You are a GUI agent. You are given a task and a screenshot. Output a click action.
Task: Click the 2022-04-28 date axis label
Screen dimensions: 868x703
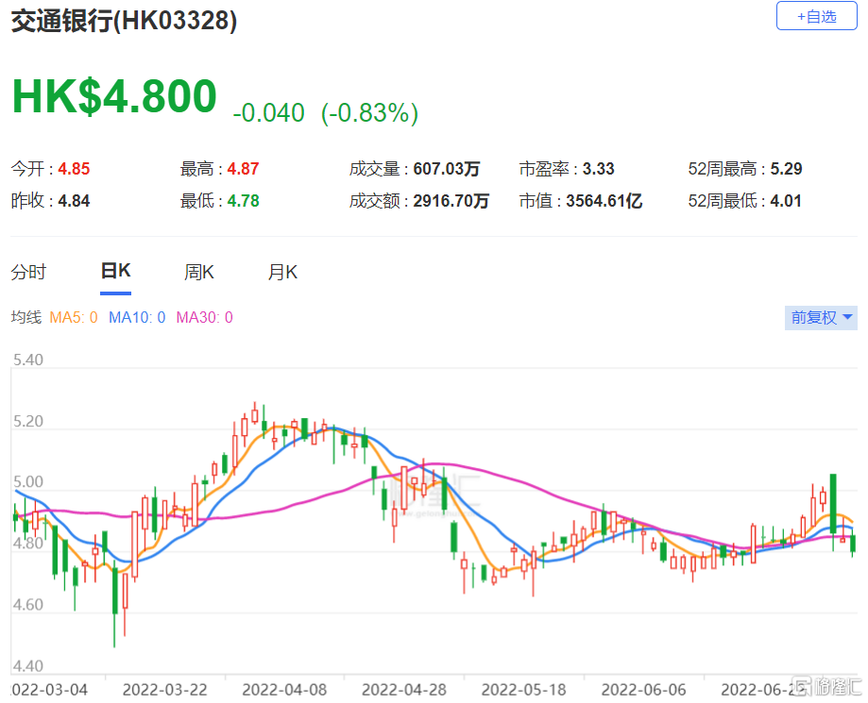click(404, 690)
